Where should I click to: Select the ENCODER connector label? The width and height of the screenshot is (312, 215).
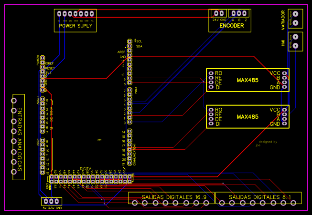click(x=232, y=26)
